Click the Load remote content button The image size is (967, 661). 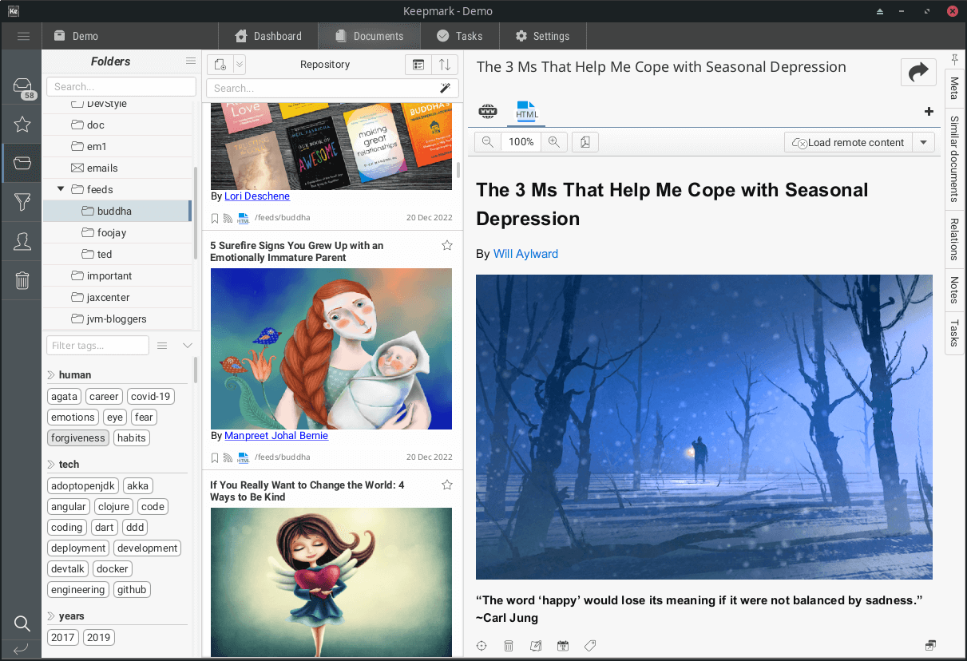click(x=848, y=142)
